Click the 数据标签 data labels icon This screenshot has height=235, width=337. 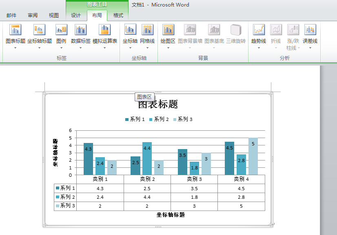pos(81,29)
